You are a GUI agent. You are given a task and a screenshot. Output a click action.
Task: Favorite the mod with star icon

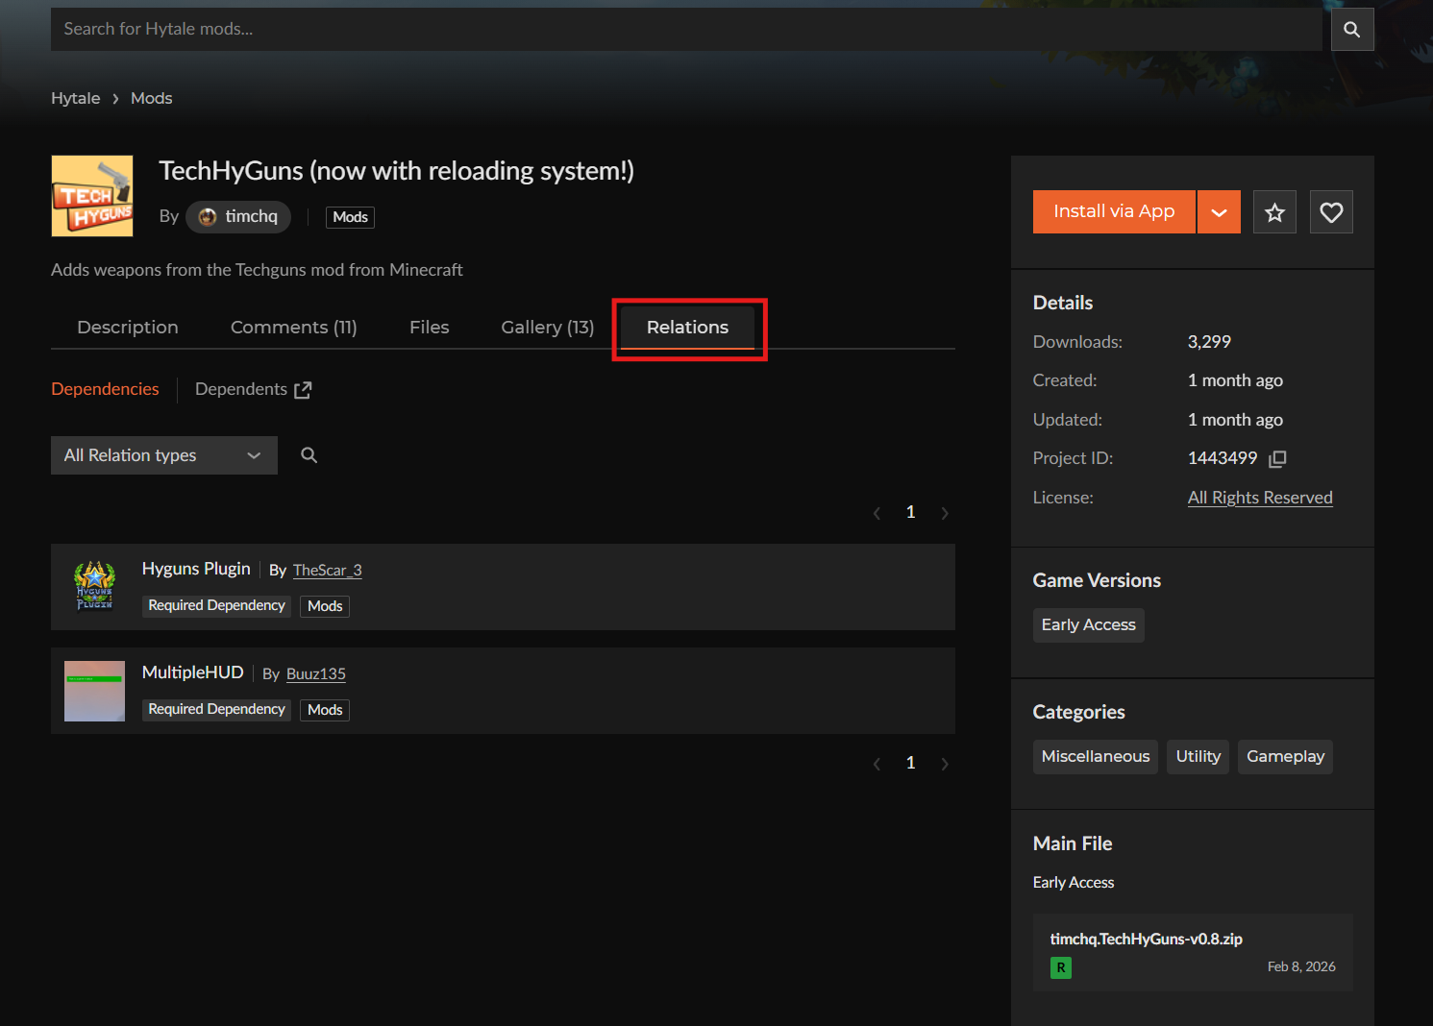coord(1274,212)
